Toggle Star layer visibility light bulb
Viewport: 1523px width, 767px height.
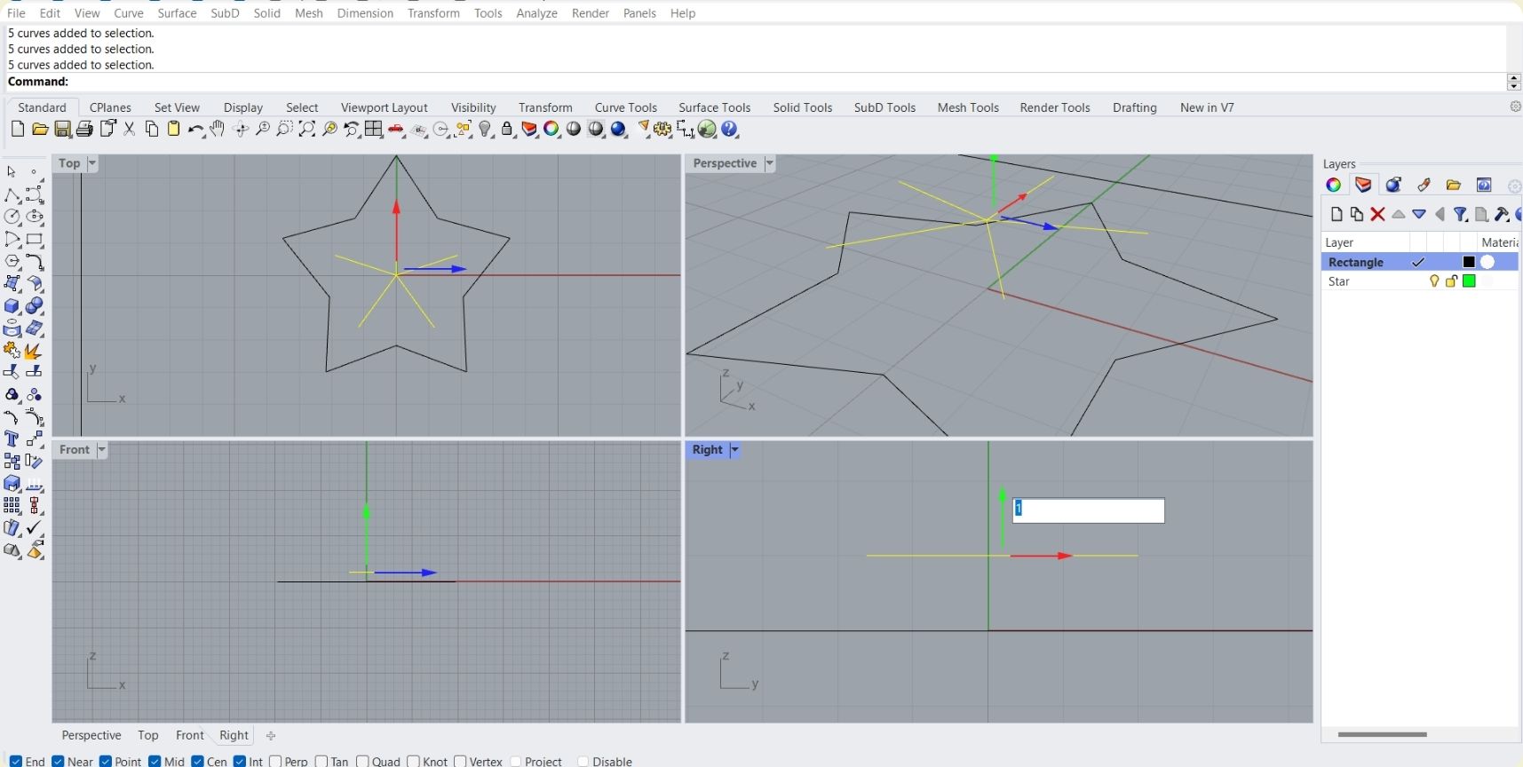pyautogui.click(x=1434, y=281)
